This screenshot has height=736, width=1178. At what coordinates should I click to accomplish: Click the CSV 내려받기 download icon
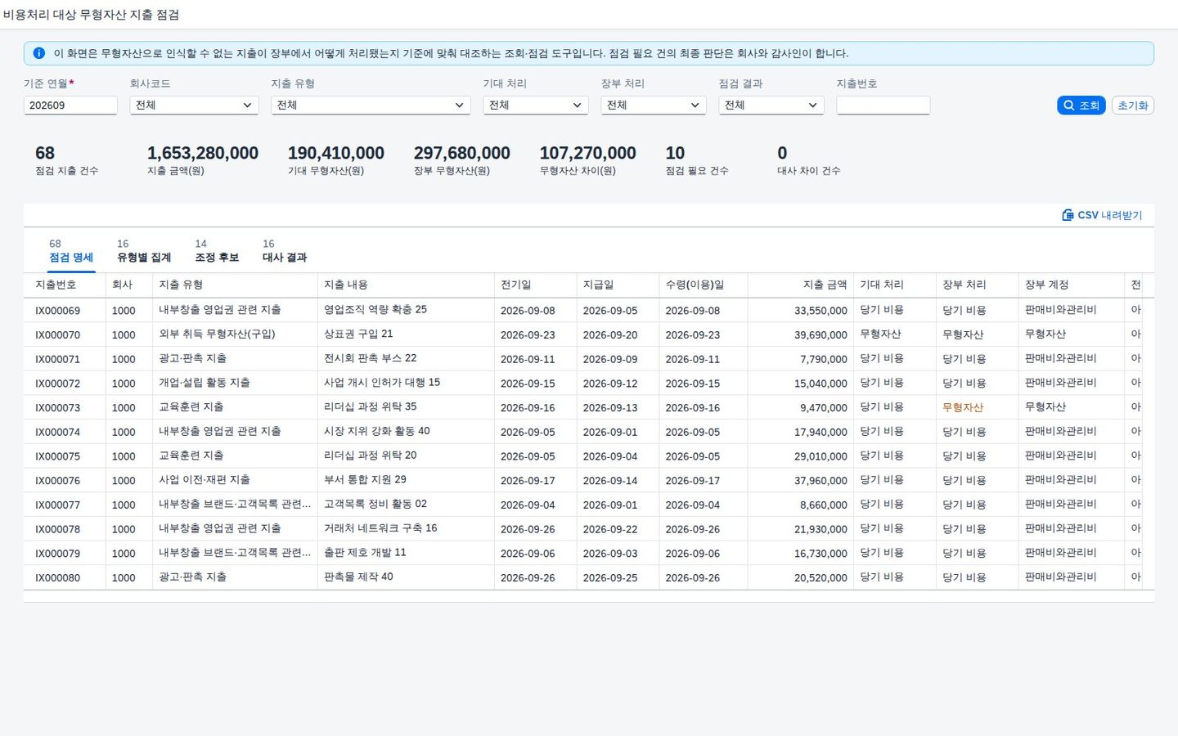click(x=1068, y=215)
